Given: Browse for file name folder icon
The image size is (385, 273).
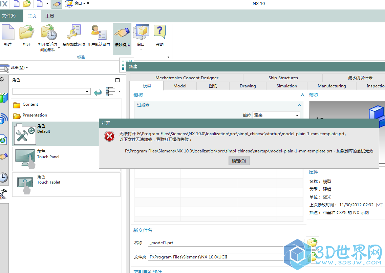Looking at the screenshot, I should 313,242.
